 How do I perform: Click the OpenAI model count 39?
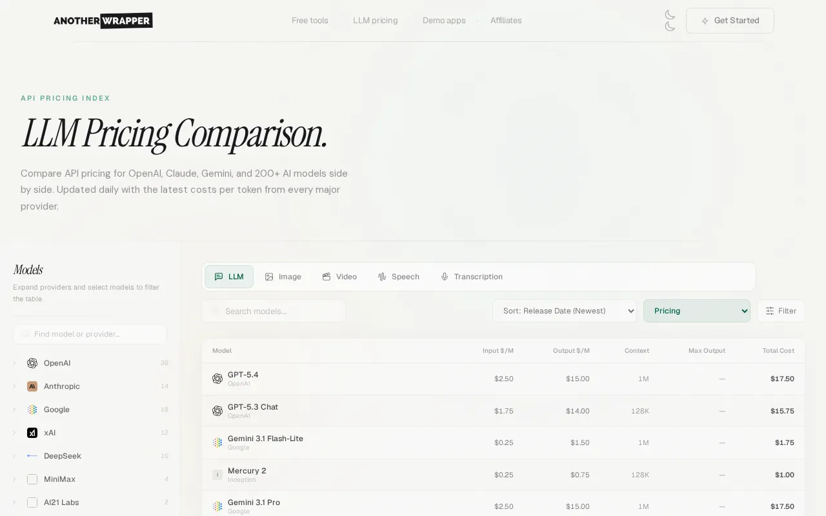click(x=165, y=363)
